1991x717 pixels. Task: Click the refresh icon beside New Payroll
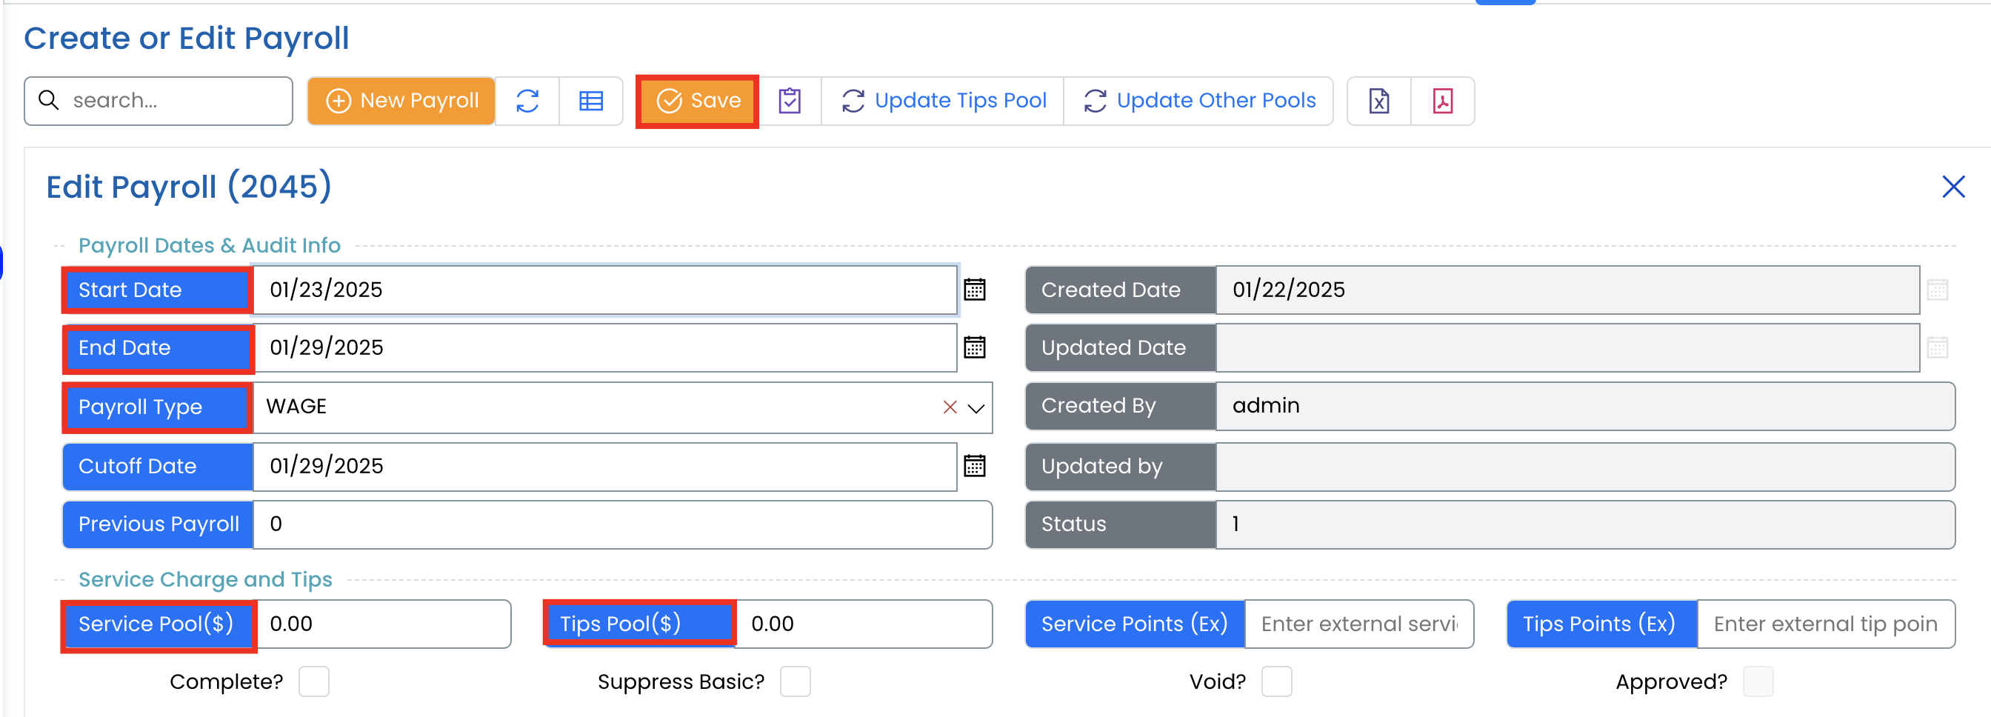tap(527, 101)
